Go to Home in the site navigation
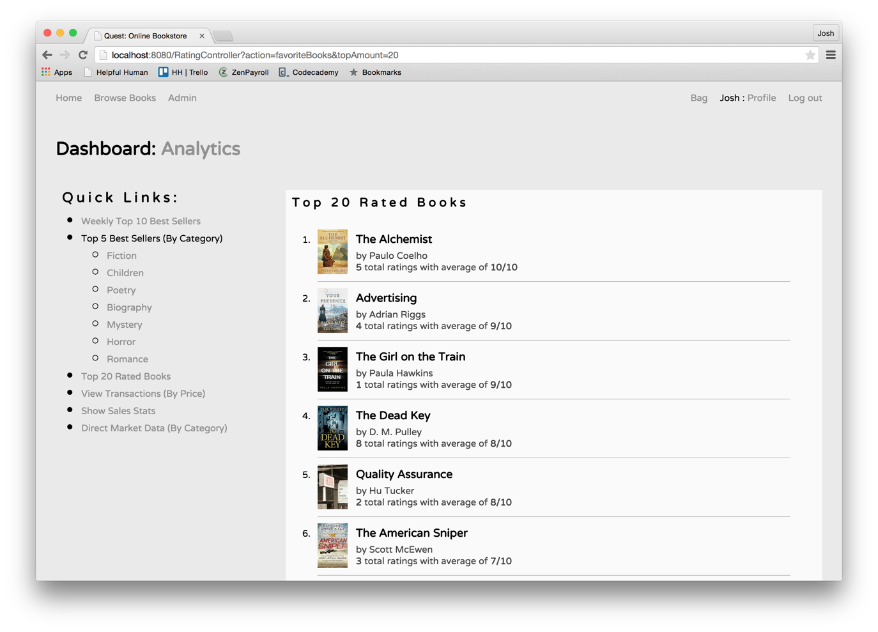Image resolution: width=878 pixels, height=632 pixels. point(69,98)
